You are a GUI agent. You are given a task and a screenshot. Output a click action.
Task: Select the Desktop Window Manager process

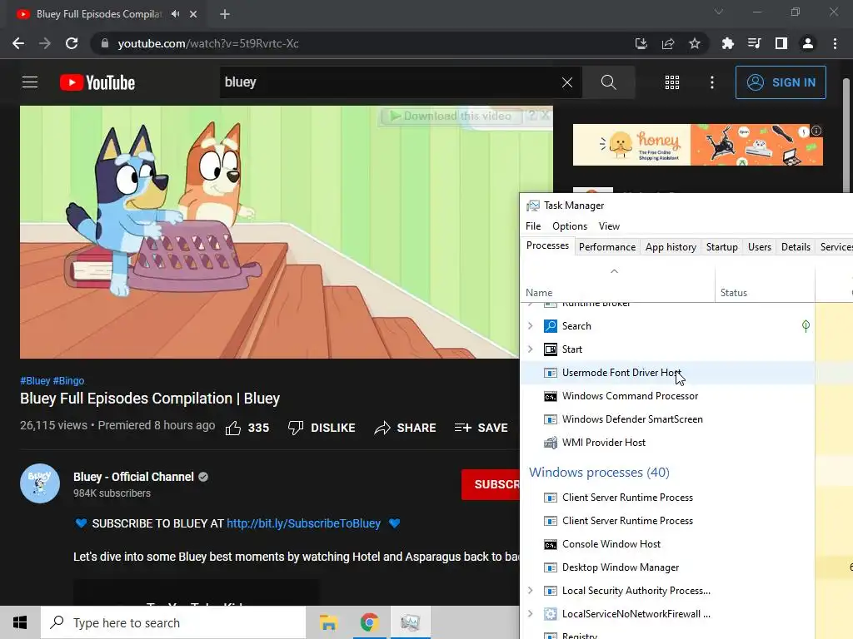click(667, 567)
